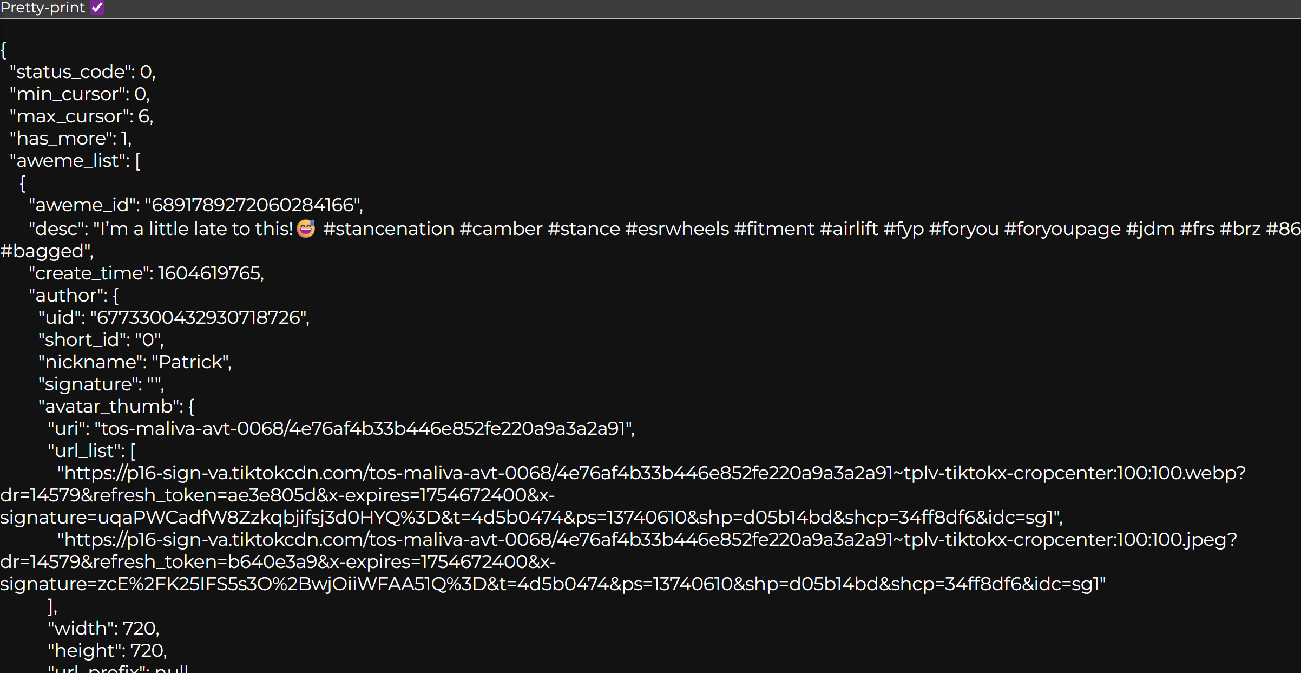
Task: Uncheck the Pretty-print checkbox
Action: [x=97, y=8]
